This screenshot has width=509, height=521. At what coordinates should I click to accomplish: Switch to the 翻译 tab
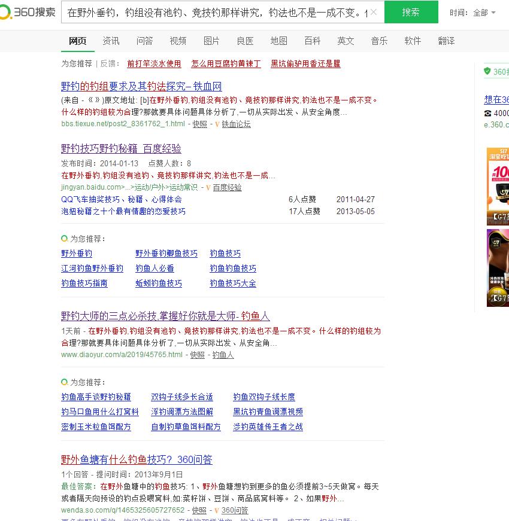[447, 41]
